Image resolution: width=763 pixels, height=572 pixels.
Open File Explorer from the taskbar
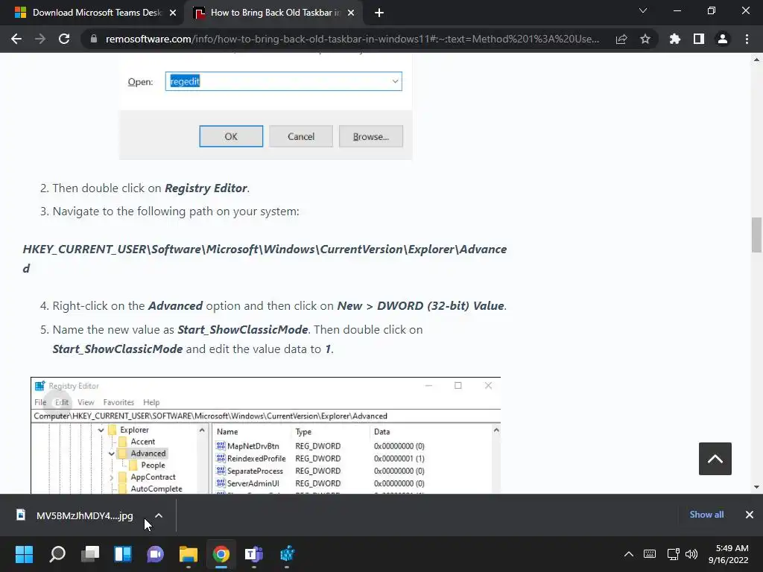(189, 554)
